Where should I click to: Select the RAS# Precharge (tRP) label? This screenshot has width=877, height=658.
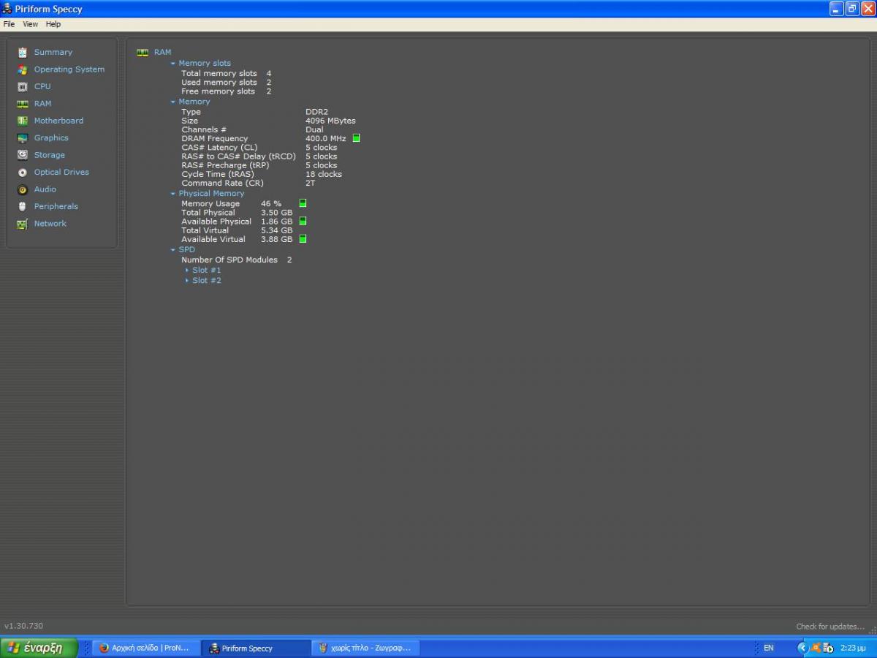point(225,165)
